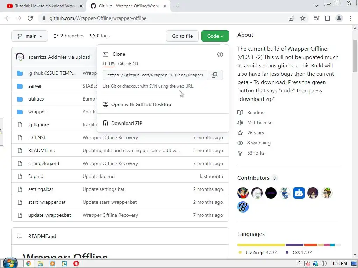Screen dimensions: 358x268
Task: Open the wrapper folder
Action: [x=37, y=112]
